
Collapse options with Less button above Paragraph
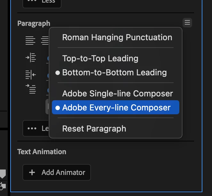pyautogui.click(x=42, y=3)
